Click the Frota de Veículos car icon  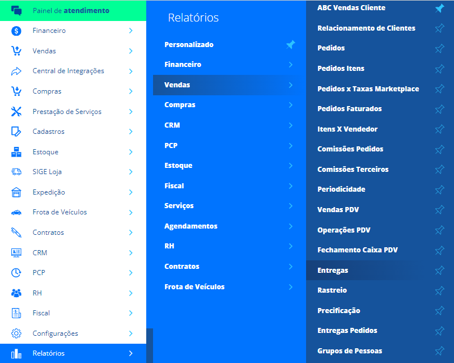pos(16,212)
